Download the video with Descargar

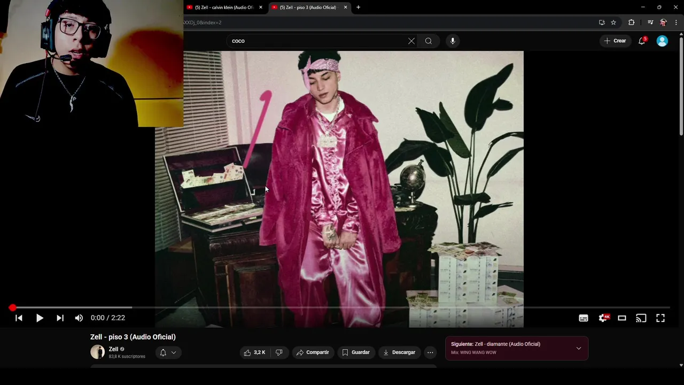[399, 352]
